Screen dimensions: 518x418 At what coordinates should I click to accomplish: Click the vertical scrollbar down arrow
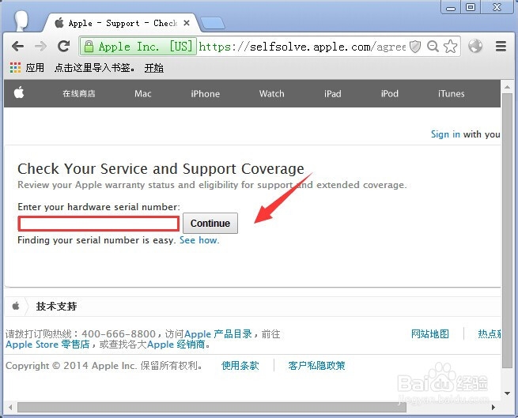(x=507, y=394)
